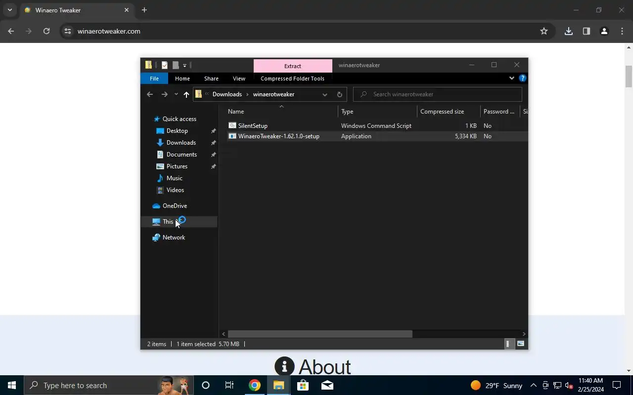Open Desktop in the navigation pane
The image size is (633, 395).
pos(177,131)
